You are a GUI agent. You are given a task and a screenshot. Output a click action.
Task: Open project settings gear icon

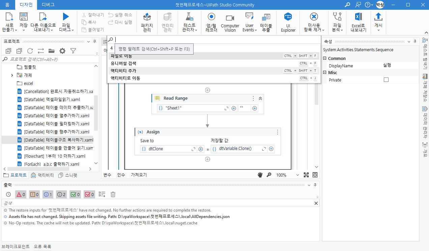point(62,51)
